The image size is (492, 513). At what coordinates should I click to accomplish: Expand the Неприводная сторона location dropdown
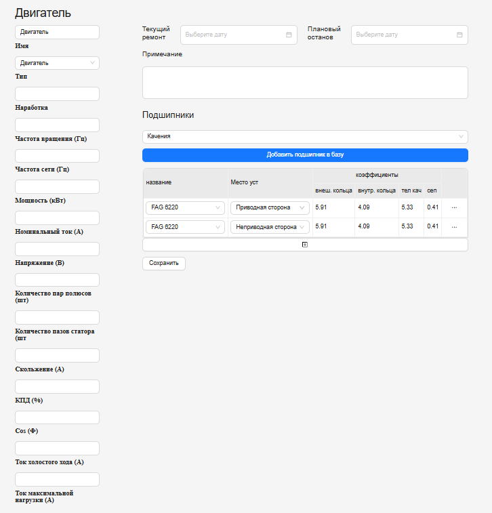(x=269, y=226)
